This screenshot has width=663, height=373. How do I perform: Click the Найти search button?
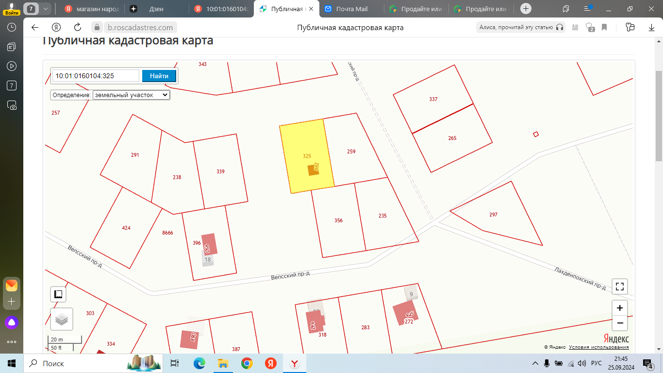point(159,76)
